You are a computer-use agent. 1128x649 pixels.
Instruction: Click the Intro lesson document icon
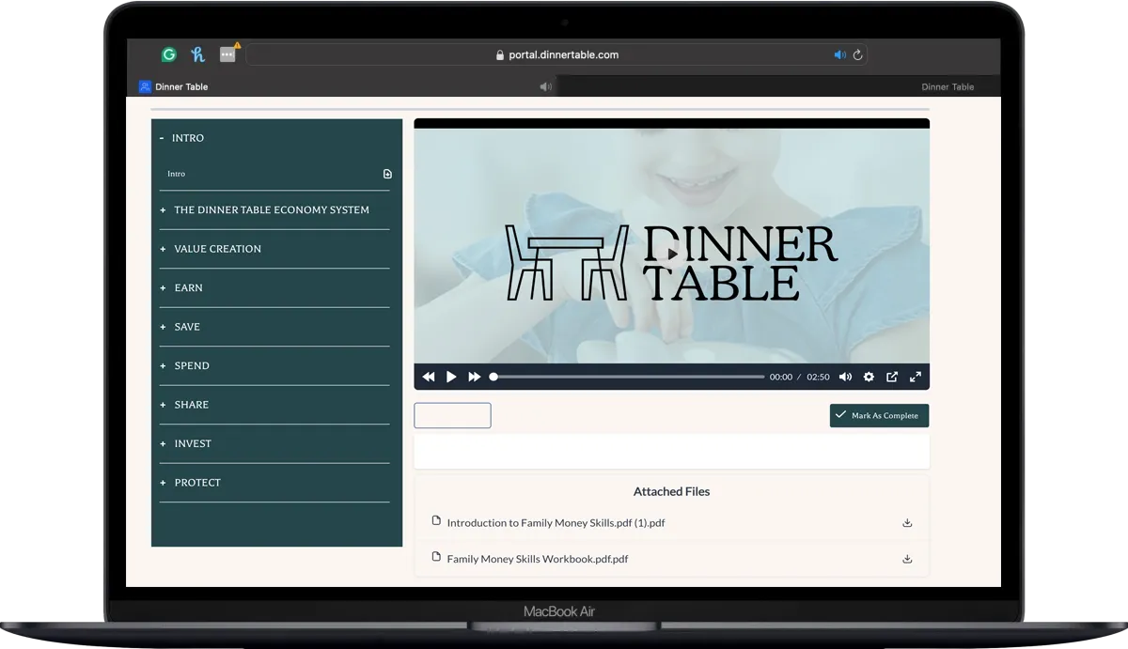[387, 174]
